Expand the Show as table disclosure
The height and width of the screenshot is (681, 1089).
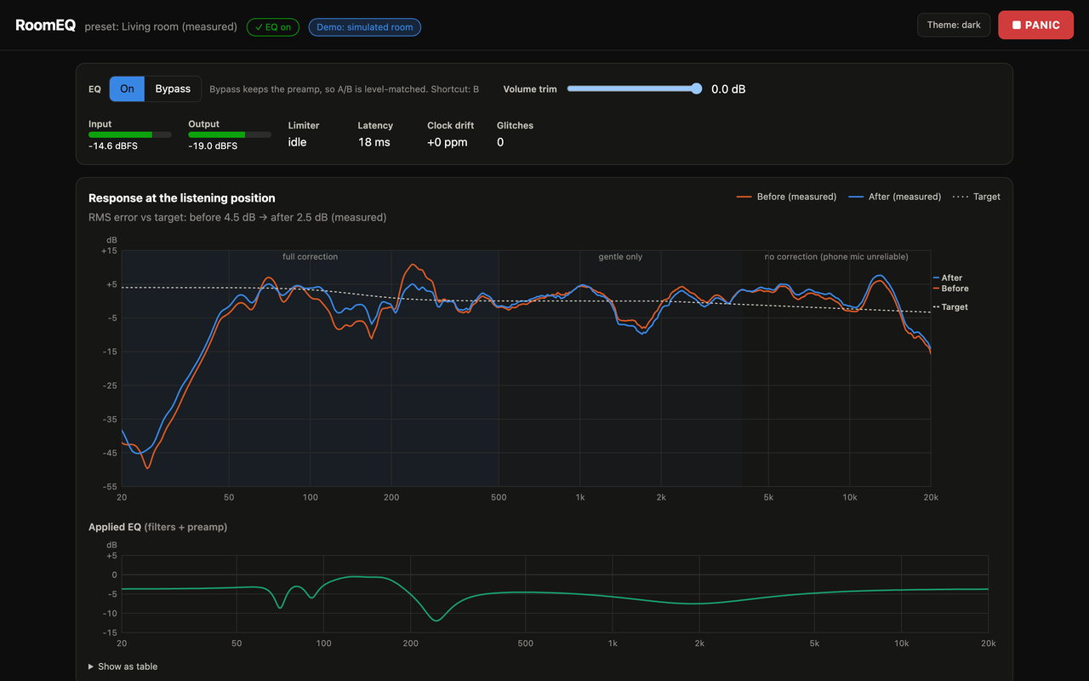tap(123, 667)
